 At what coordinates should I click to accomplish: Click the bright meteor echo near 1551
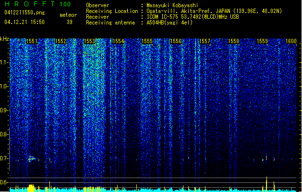click(x=31, y=159)
